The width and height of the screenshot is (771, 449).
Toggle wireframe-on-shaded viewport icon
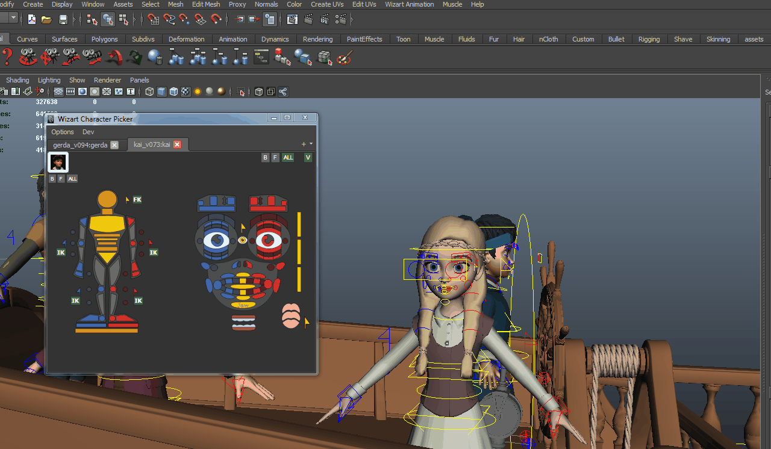click(x=172, y=91)
